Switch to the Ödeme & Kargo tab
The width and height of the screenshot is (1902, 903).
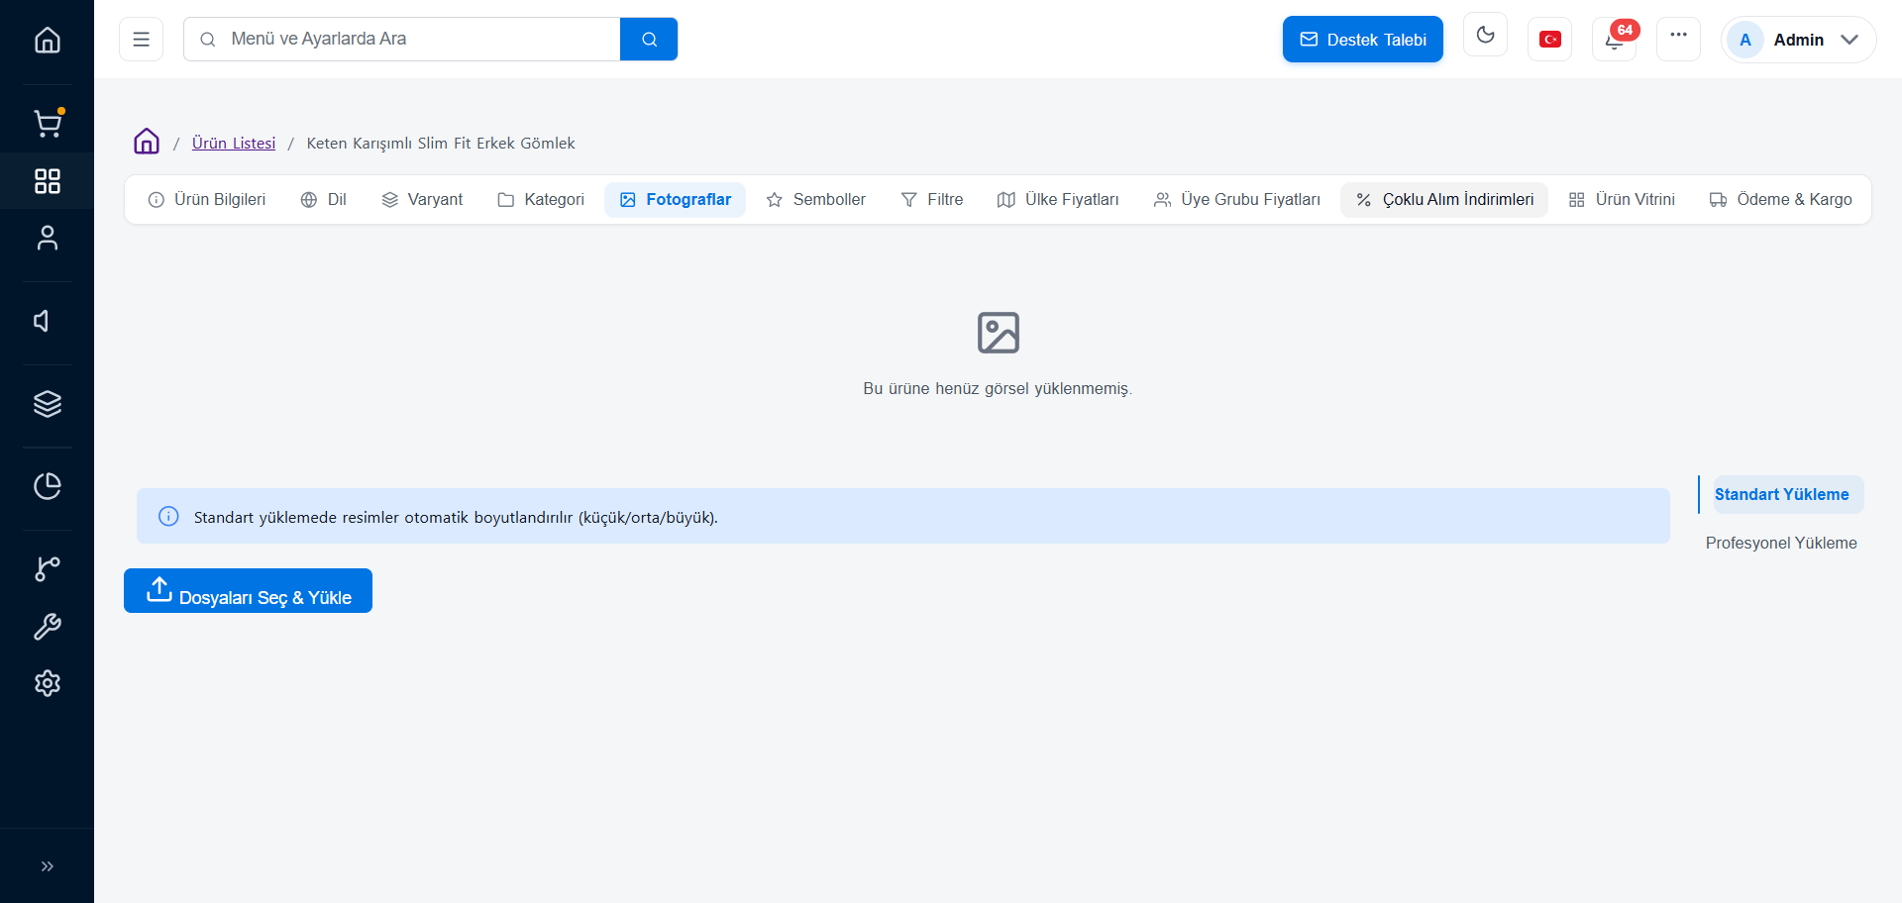click(1781, 200)
